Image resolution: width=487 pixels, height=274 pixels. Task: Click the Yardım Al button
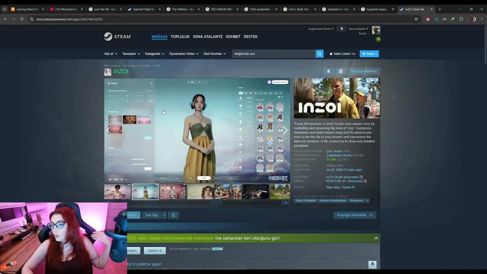tap(155, 250)
